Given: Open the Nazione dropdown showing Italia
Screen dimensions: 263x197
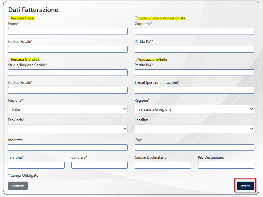Looking at the screenshot, I should tap(68, 109).
